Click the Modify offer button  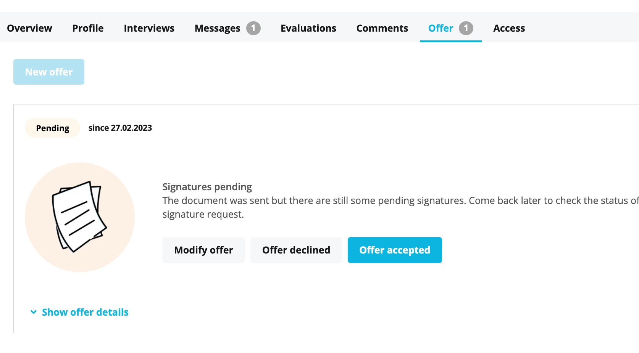203,250
